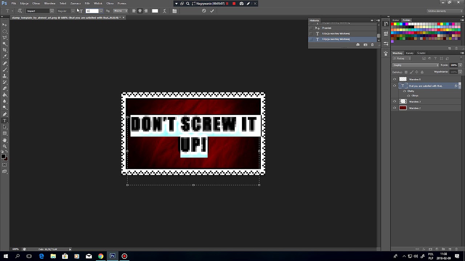Open the Warstwa menu
The height and width of the screenshot is (261, 465).
[x=50, y=3]
